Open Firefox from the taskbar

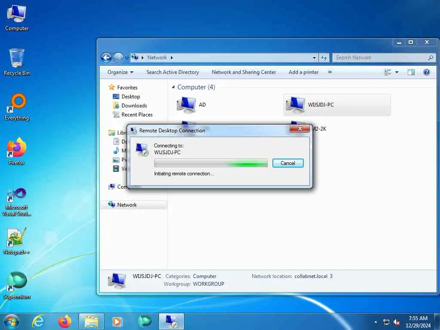[x=65, y=321]
